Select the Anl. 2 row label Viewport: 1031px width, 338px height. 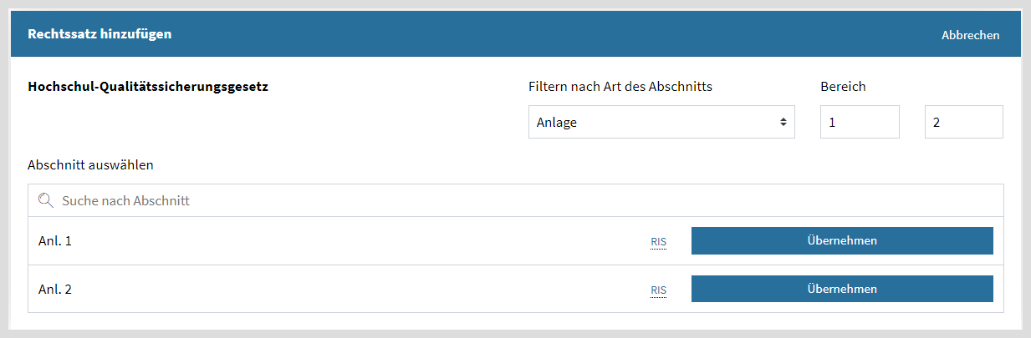pyautogui.click(x=55, y=289)
